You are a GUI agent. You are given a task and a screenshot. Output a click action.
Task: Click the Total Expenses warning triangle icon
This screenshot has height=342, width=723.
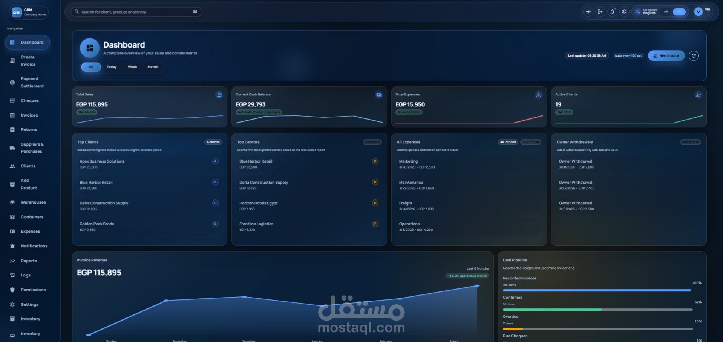(x=538, y=95)
